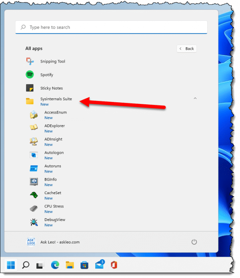Click the Sysinternals Suite folder icon
The height and width of the screenshot is (278, 240).
(x=30, y=101)
